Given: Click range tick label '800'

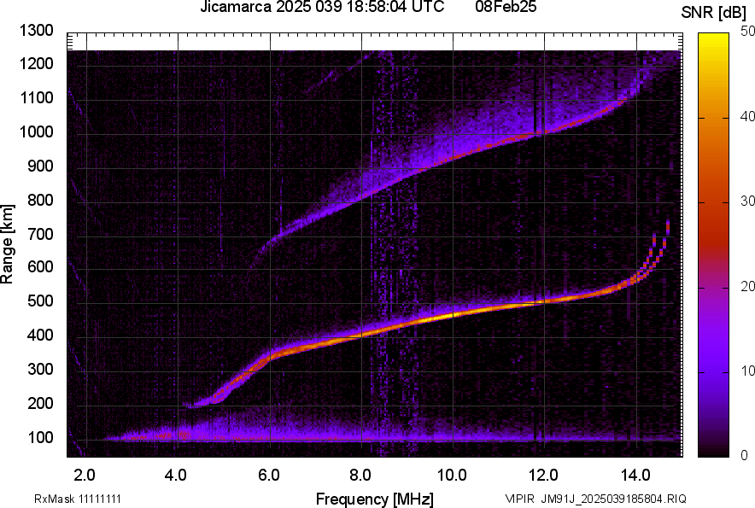Looking at the screenshot, I should [x=40, y=200].
